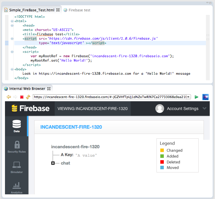Viewport: 215px width, 199px height.
Task: Select the 'A Key' entry in data tree
Action: pos(67,155)
